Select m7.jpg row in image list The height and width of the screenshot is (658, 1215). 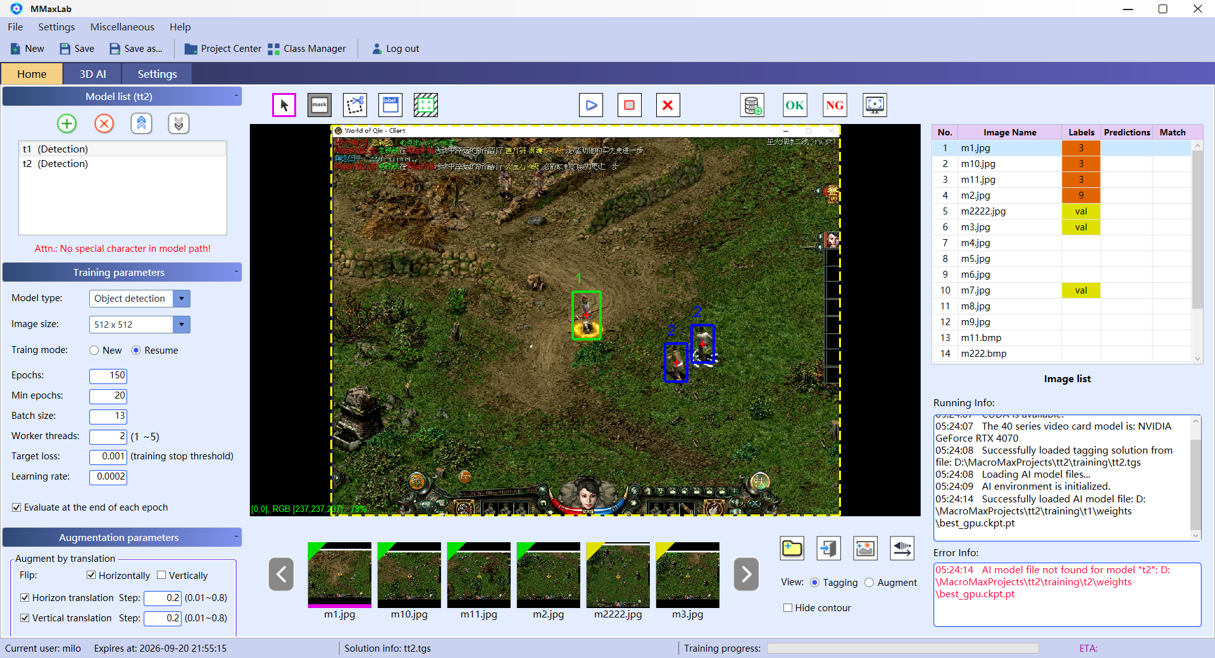point(1061,290)
